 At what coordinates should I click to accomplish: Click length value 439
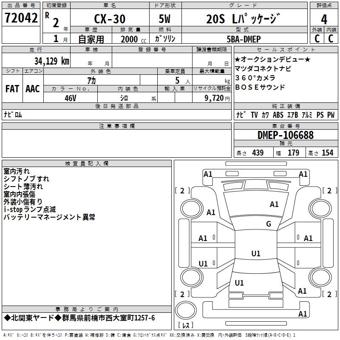coord(258,153)
